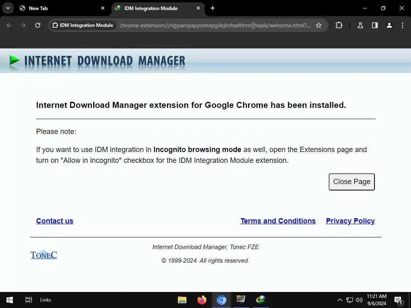The width and height of the screenshot is (411, 308).
Task: Open the monitor app taskbar icon
Action: pyautogui.click(x=241, y=299)
